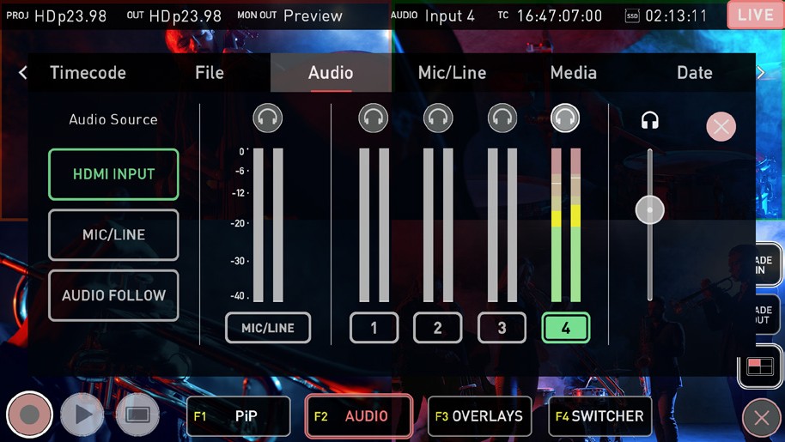Toggle headphone monitoring for channel 4
This screenshot has height=442, width=785.
click(565, 118)
